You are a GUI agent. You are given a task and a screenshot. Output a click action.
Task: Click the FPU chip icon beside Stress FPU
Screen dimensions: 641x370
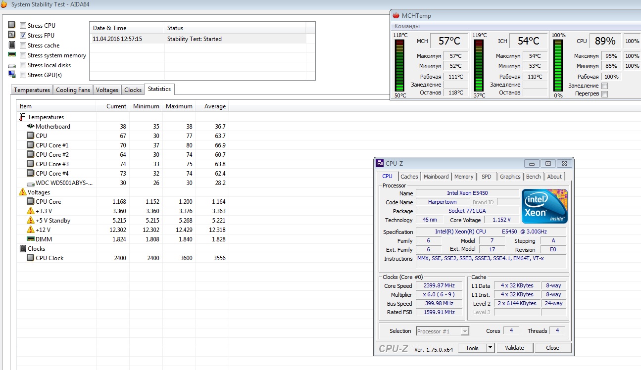(12, 35)
